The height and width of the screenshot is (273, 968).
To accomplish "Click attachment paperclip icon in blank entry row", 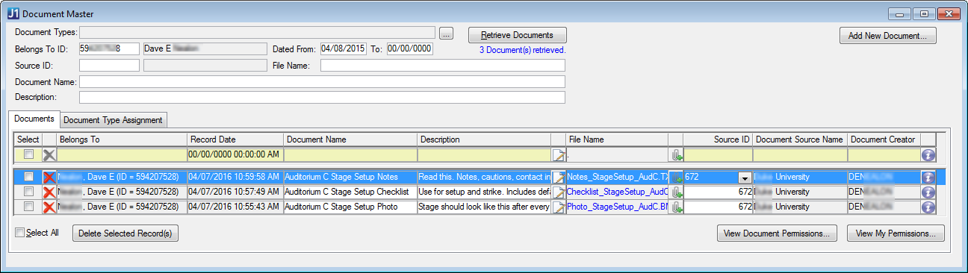I will (x=676, y=154).
